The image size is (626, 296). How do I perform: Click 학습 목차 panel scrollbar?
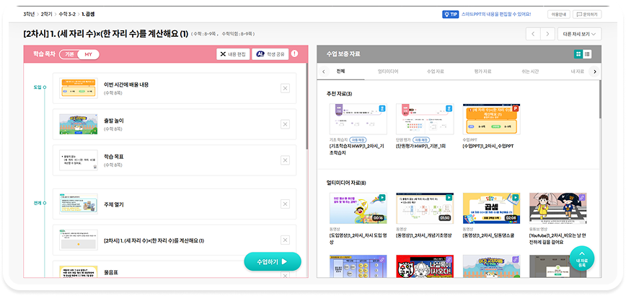pyautogui.click(x=307, y=106)
